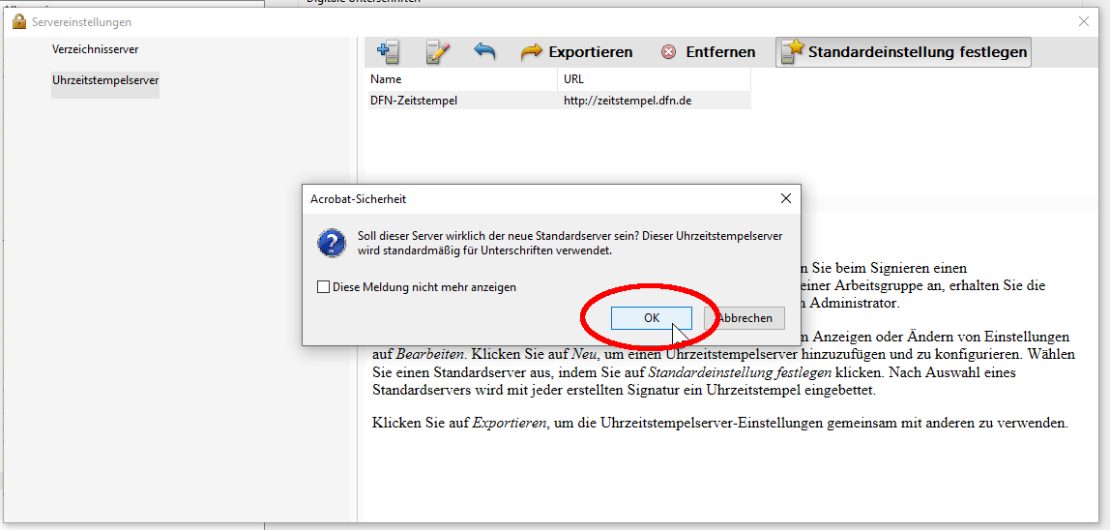The image size is (1110, 530).
Task: Select the DFN-Zeitstempel server entry
Action: tap(414, 100)
